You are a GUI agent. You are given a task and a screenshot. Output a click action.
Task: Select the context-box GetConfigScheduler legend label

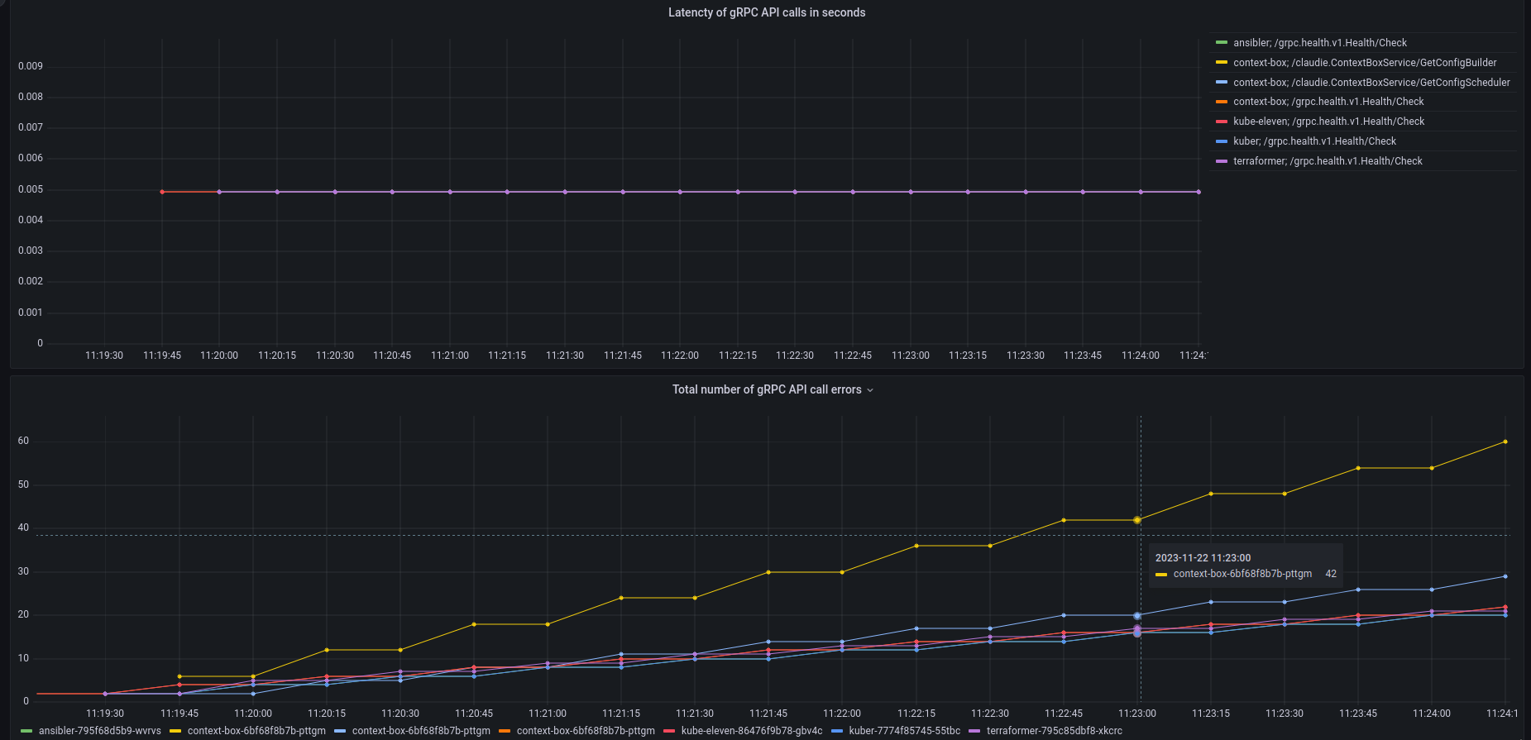(x=1371, y=83)
